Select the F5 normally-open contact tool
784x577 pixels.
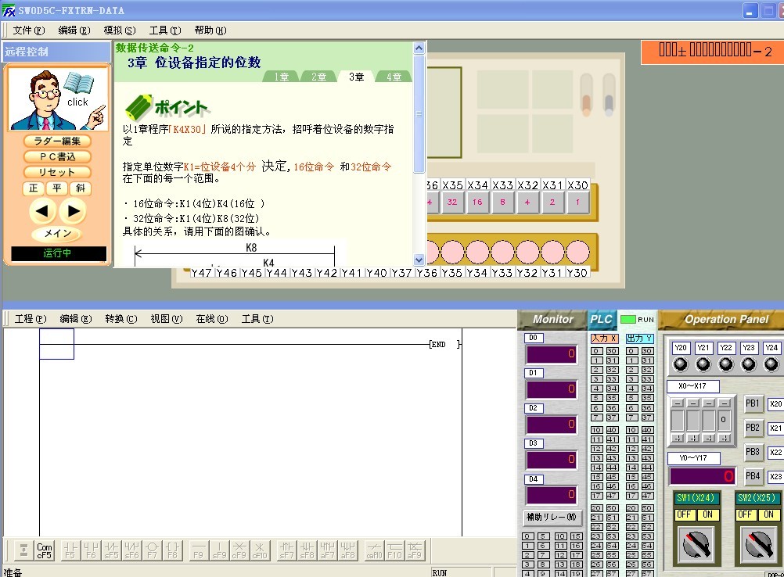coord(70,550)
